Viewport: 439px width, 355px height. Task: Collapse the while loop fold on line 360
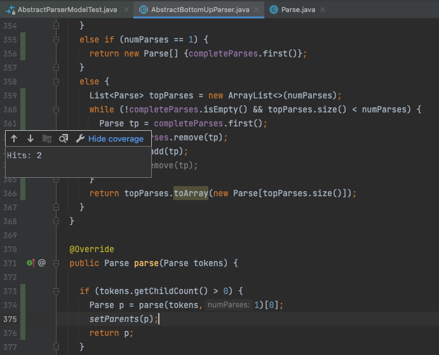57,110
